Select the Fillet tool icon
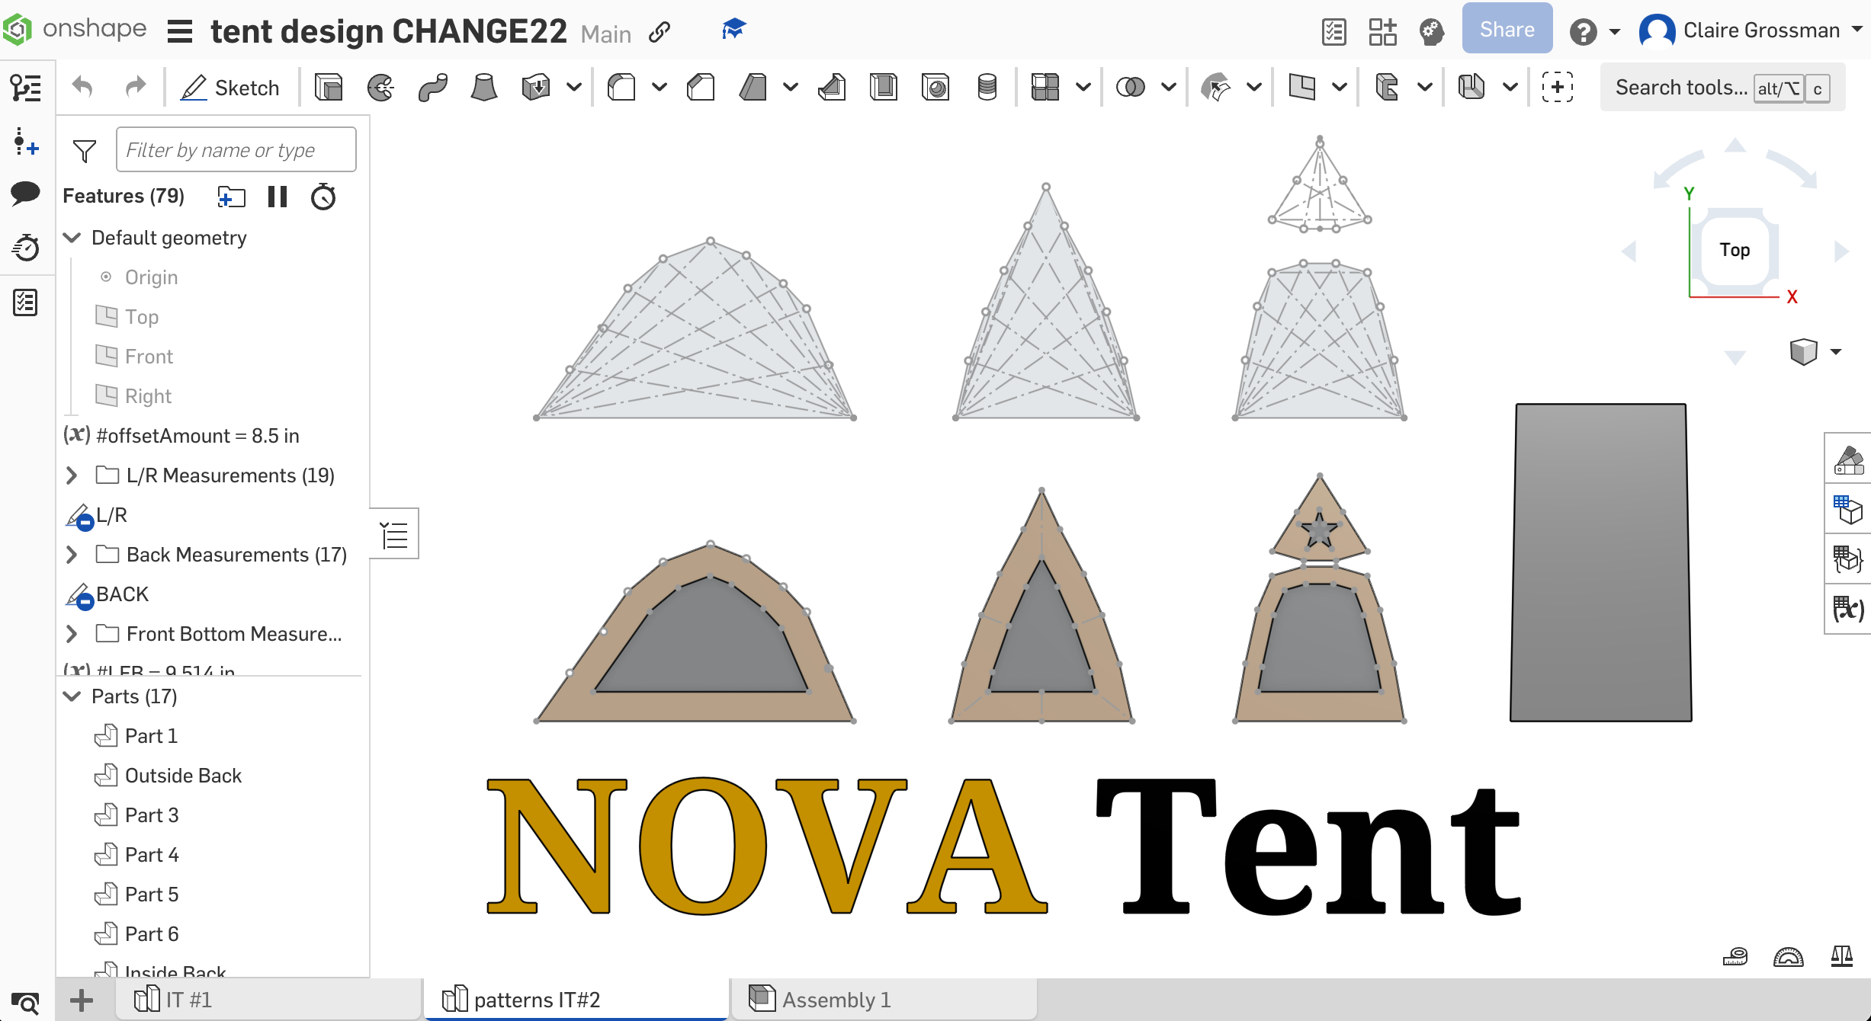Viewport: 1871px width, 1021px height. (621, 88)
